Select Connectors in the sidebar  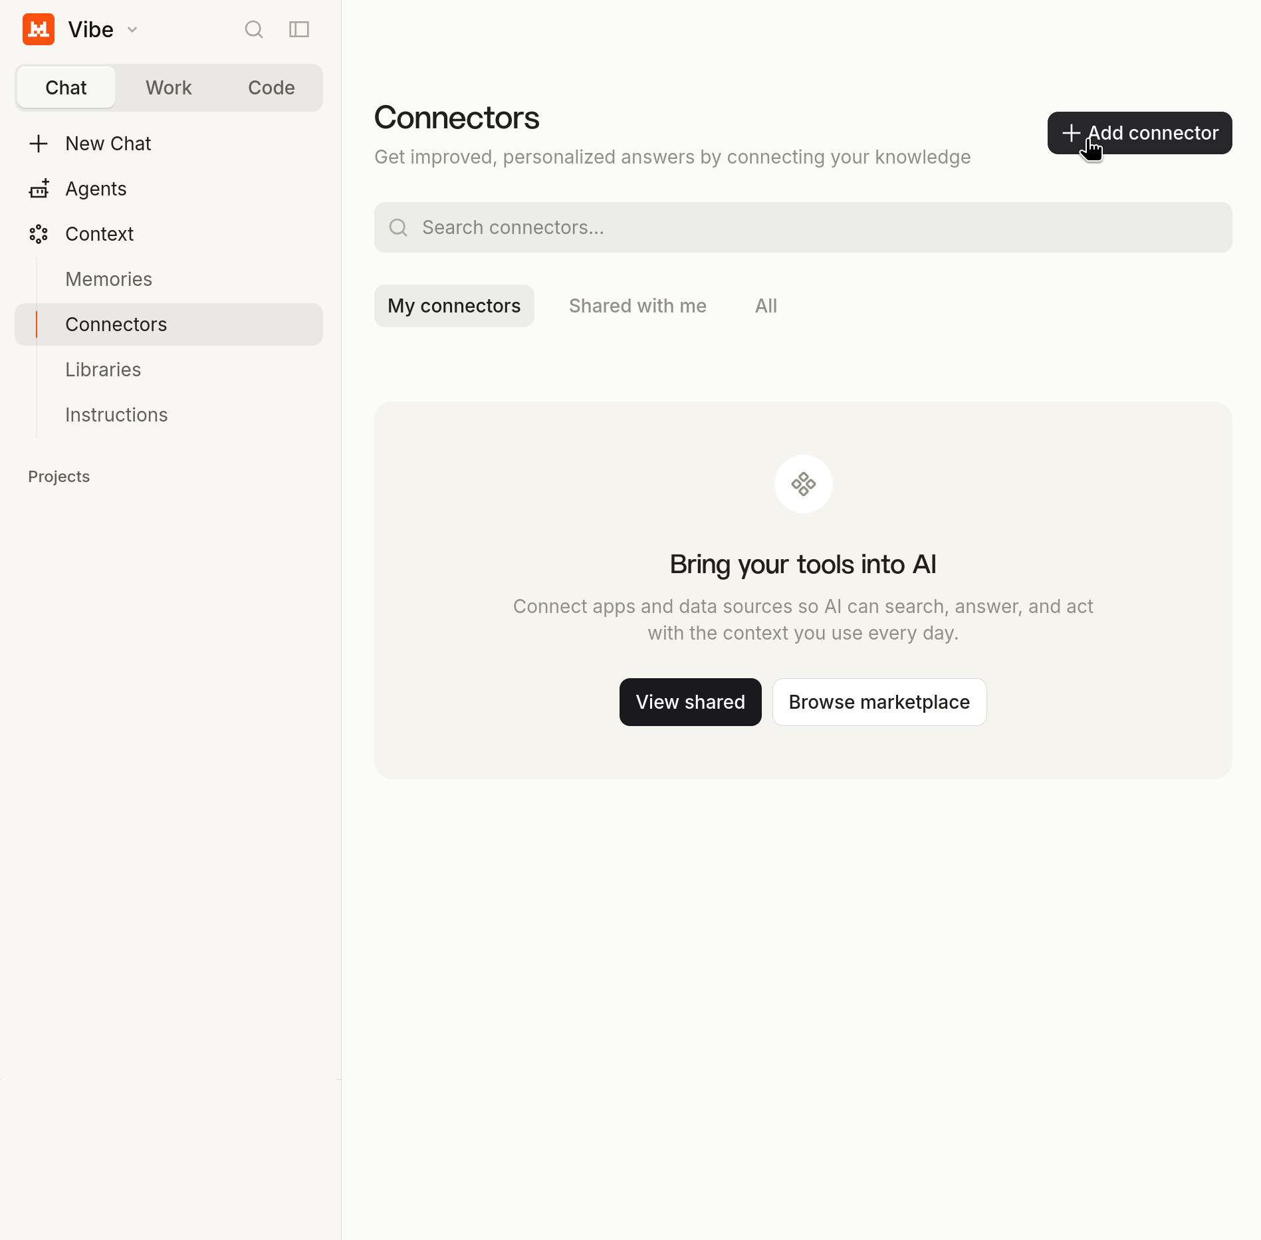(169, 324)
